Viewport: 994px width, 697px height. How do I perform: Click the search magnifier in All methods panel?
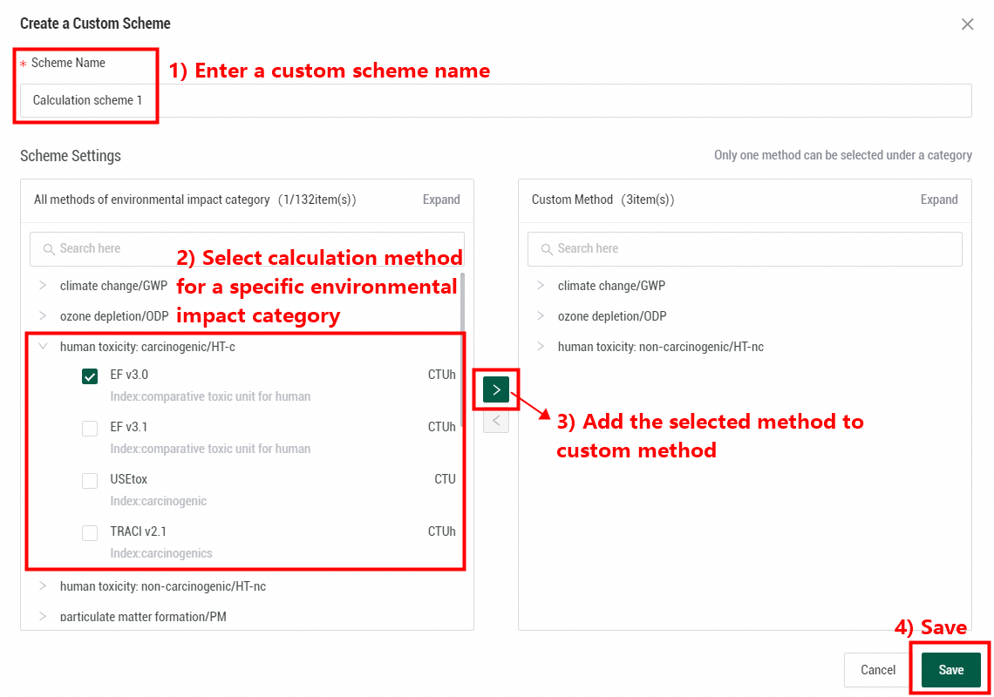pyautogui.click(x=48, y=249)
